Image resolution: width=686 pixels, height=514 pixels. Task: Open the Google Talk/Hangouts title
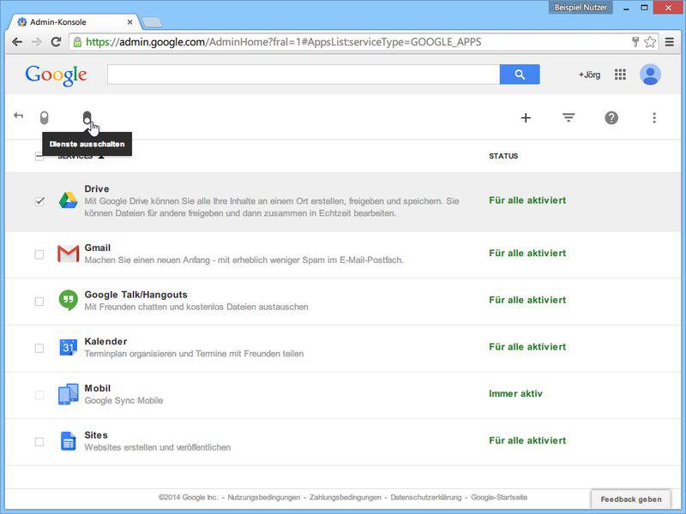[x=135, y=295]
